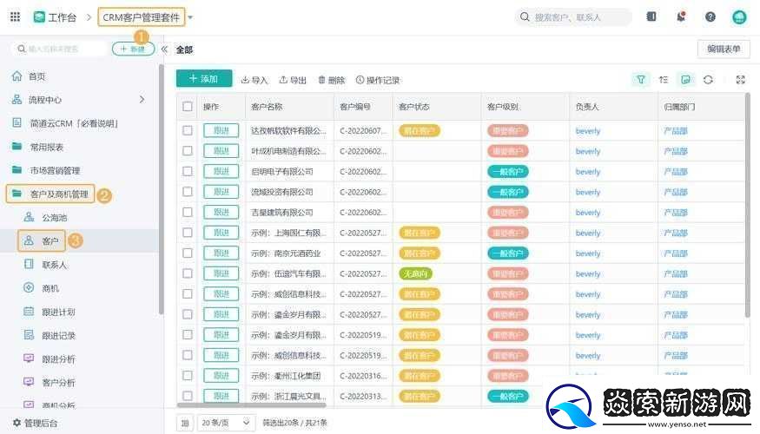Screen dimensions: 760x434
Task: Click the 工作台 workbench icon
Action: (39, 17)
